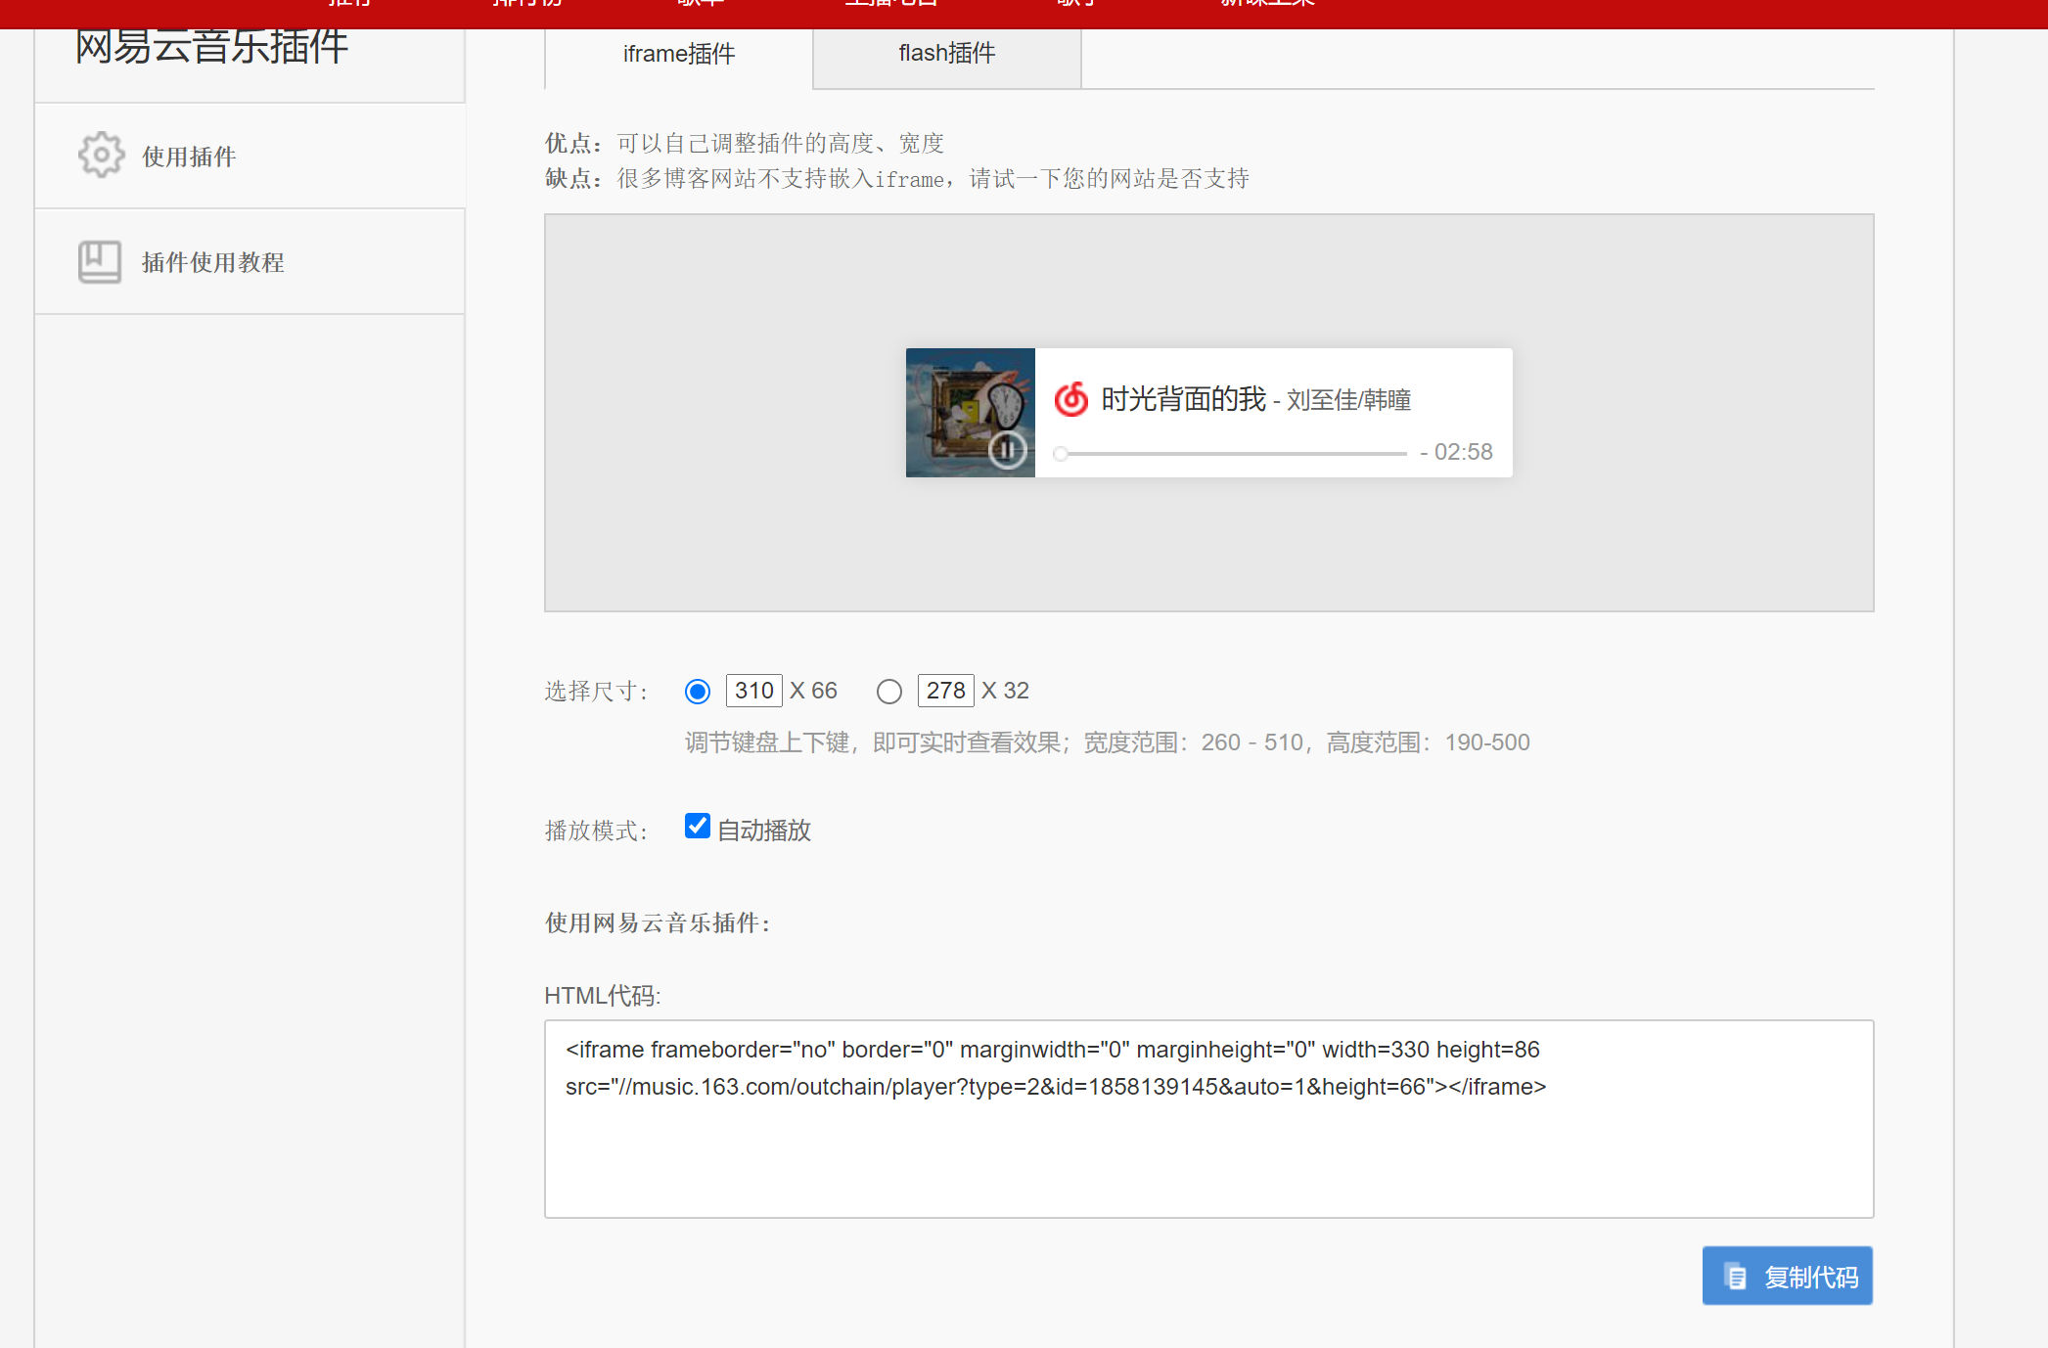2048x1348 pixels.
Task: Click the 310 width input field
Action: click(754, 691)
